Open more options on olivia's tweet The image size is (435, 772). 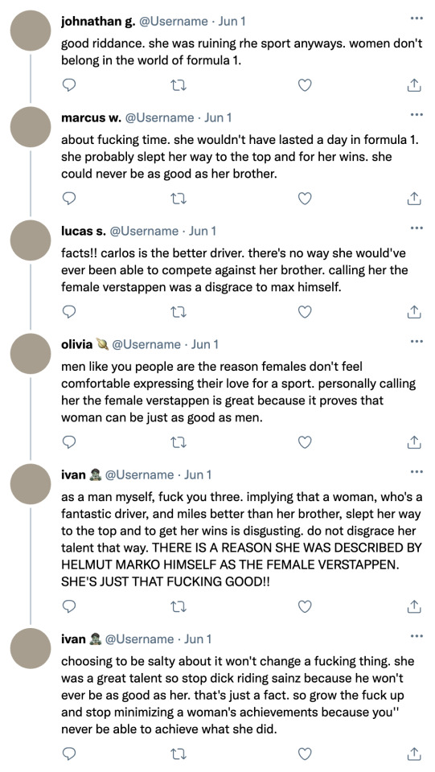tap(417, 342)
